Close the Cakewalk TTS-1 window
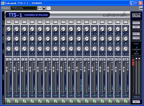The width and height of the screenshot is (144, 106). 141,3
